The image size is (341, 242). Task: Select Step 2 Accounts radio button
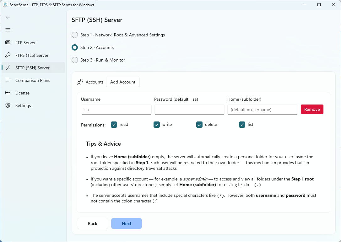[x=75, y=47]
